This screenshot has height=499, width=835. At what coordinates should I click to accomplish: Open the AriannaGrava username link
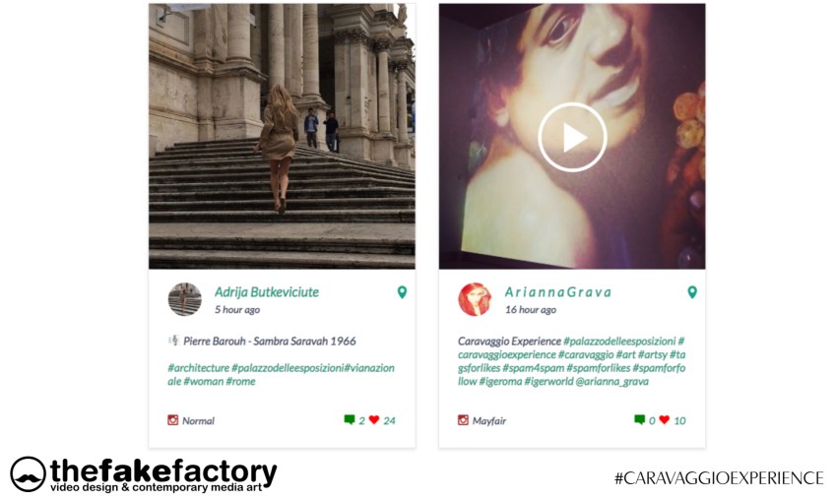(x=558, y=292)
